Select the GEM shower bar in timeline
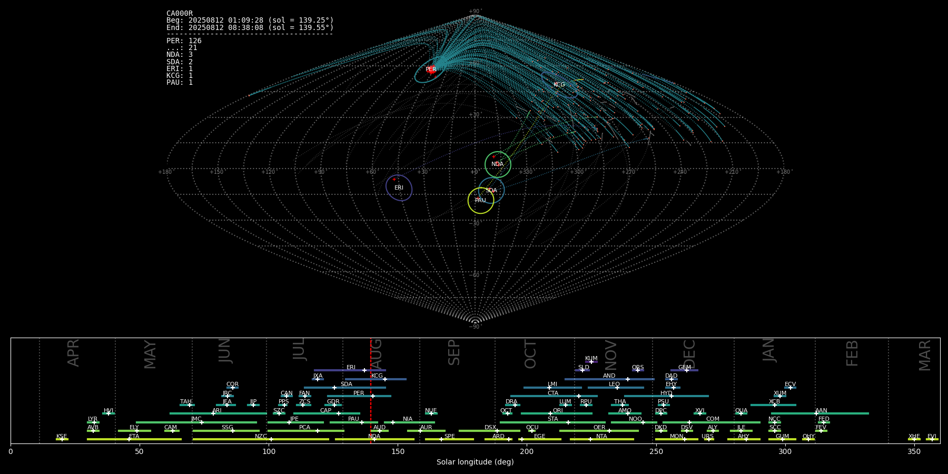948x474 pixels. point(684,370)
